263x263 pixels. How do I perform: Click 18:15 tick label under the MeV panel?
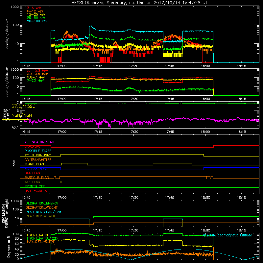pyautogui.click(x=241, y=99)
